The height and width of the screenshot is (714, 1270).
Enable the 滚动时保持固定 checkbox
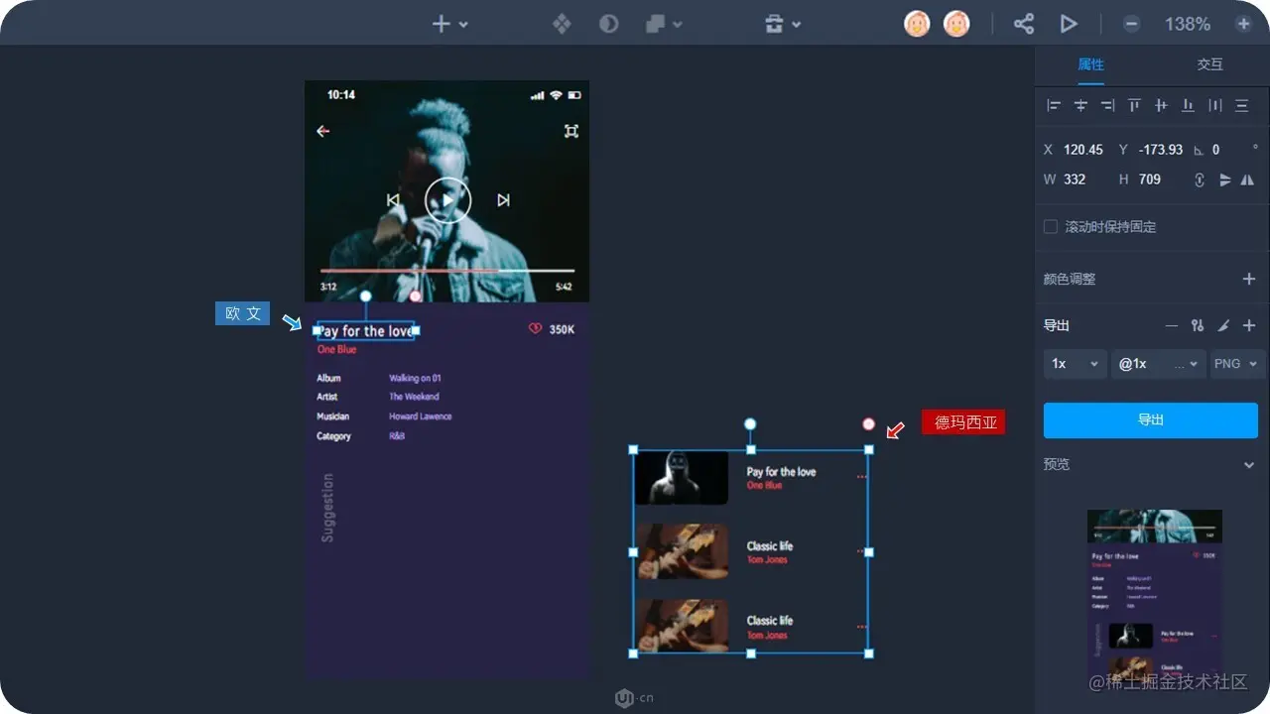click(1051, 227)
